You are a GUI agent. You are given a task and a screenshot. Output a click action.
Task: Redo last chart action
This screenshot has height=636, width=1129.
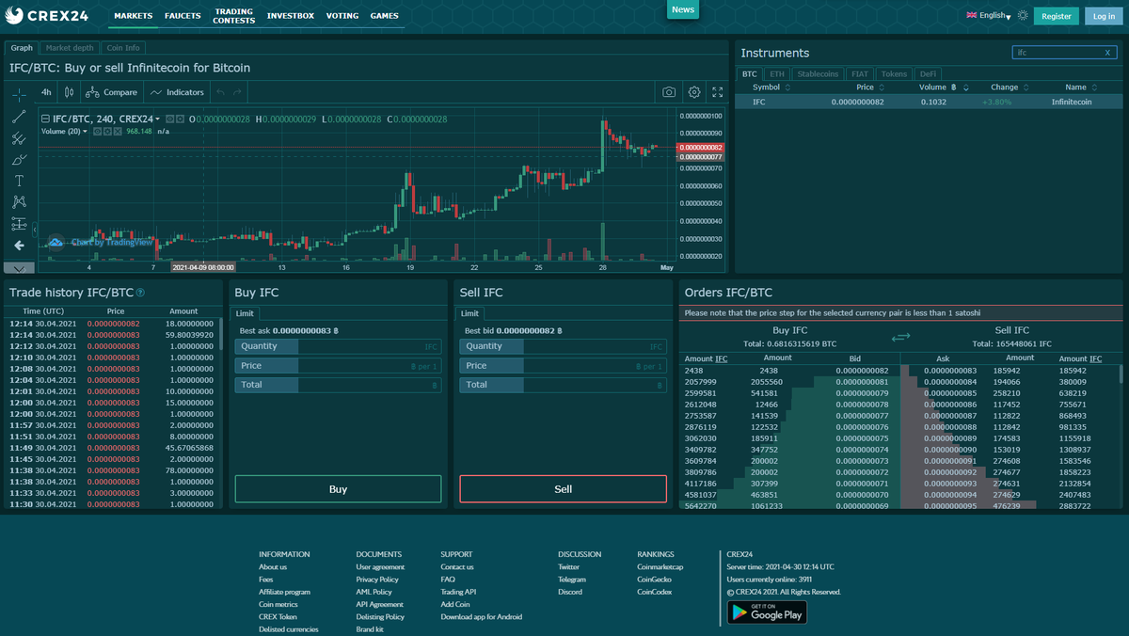[x=237, y=92]
